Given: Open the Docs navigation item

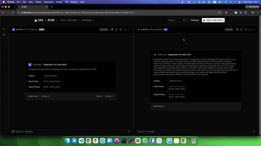Looking at the screenshot, I should tap(63, 20).
